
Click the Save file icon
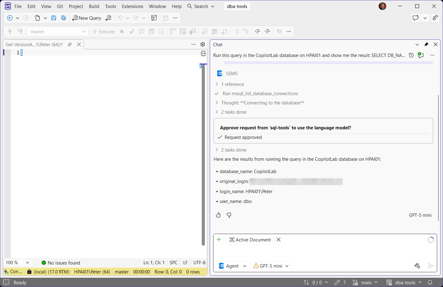tap(54, 18)
